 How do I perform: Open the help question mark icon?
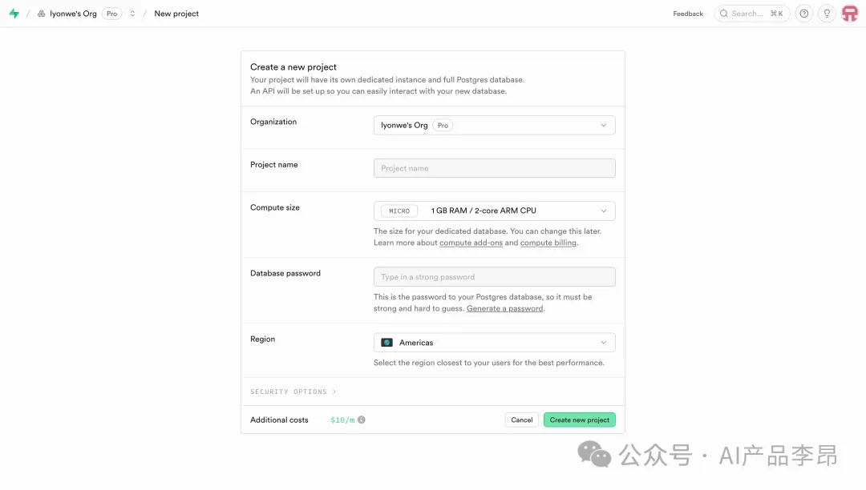(804, 14)
